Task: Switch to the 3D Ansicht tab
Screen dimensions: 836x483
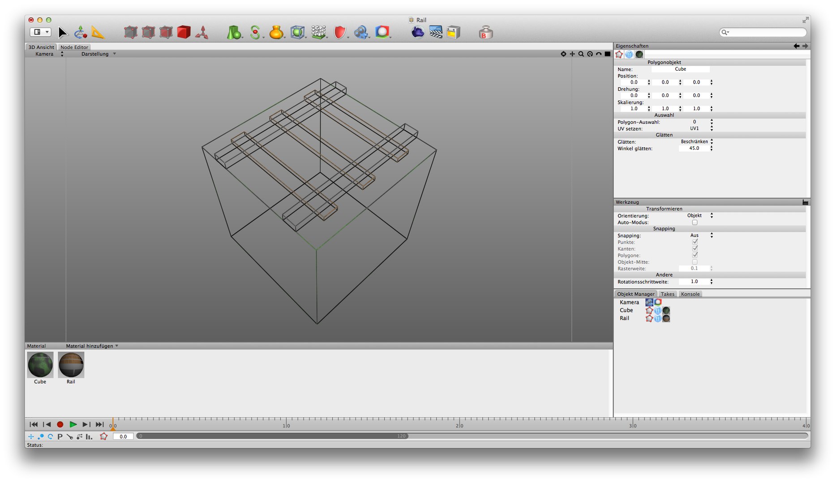Action: pos(41,47)
